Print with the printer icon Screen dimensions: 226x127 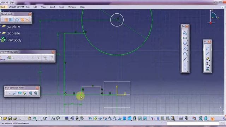click(x=15, y=119)
